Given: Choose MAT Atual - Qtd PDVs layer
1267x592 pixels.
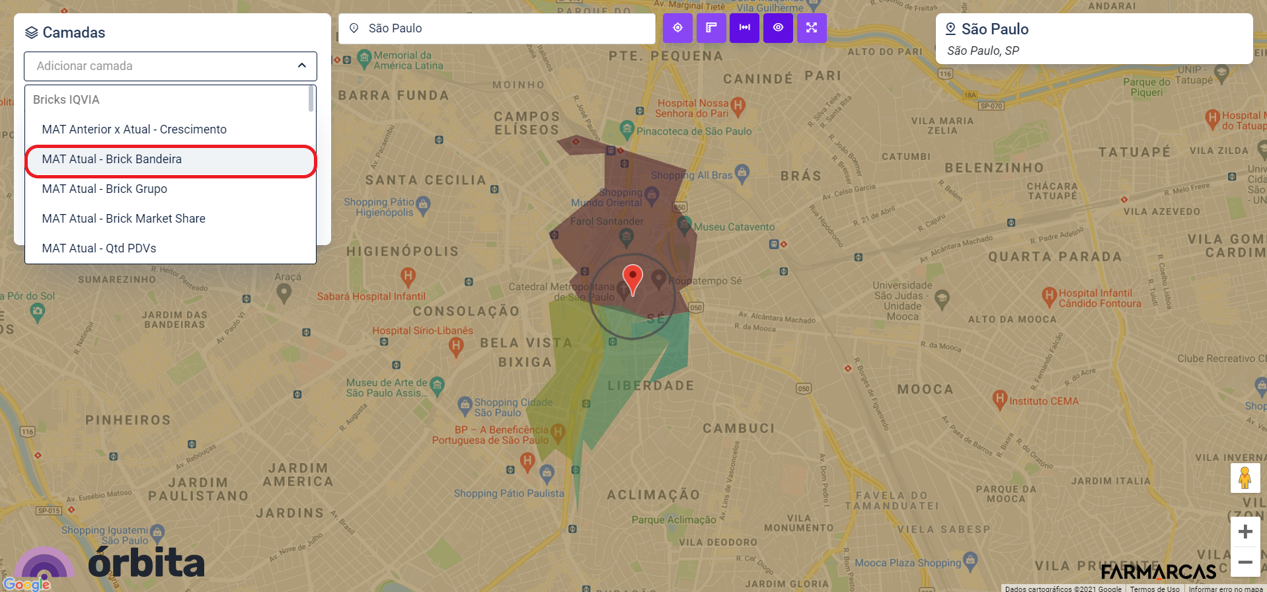Looking at the screenshot, I should click(x=171, y=248).
